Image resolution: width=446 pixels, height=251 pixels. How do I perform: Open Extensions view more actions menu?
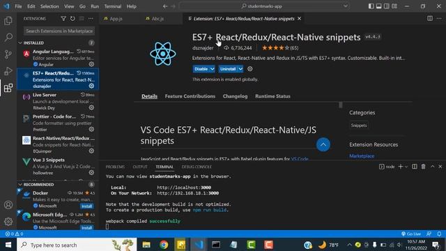pyautogui.click(x=91, y=19)
